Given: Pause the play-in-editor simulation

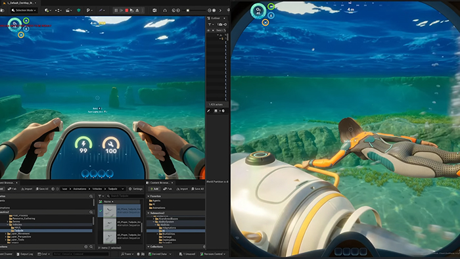Looking at the screenshot, I should [x=116, y=11].
